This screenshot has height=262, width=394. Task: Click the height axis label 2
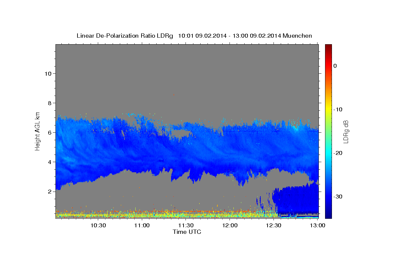click(x=50, y=191)
